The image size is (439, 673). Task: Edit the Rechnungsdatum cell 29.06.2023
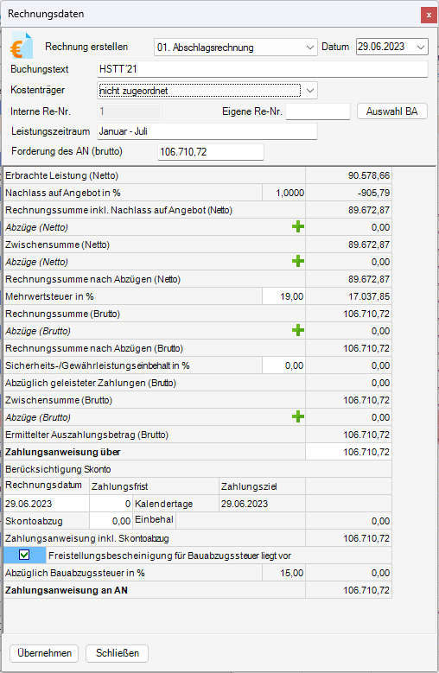coord(47,504)
